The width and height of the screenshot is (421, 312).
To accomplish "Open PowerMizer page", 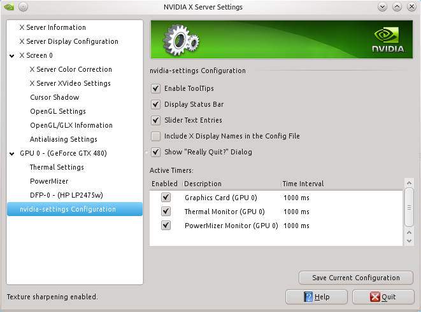I will (49, 181).
